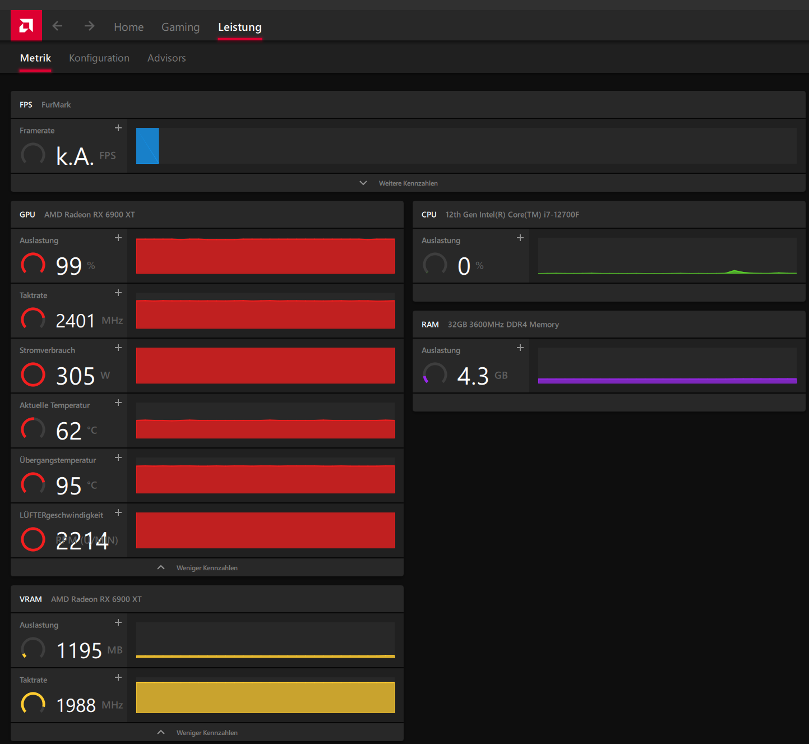
Task: Click plus icon for GPU Taktrate
Action: pyautogui.click(x=118, y=293)
